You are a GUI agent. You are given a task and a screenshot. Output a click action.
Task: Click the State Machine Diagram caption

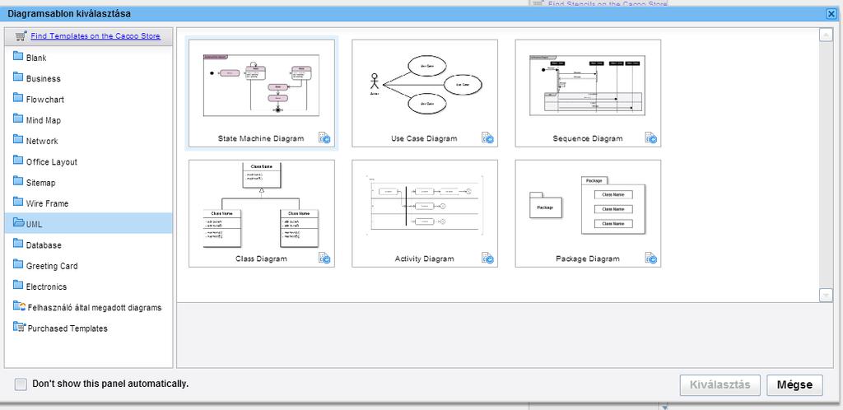click(x=261, y=138)
